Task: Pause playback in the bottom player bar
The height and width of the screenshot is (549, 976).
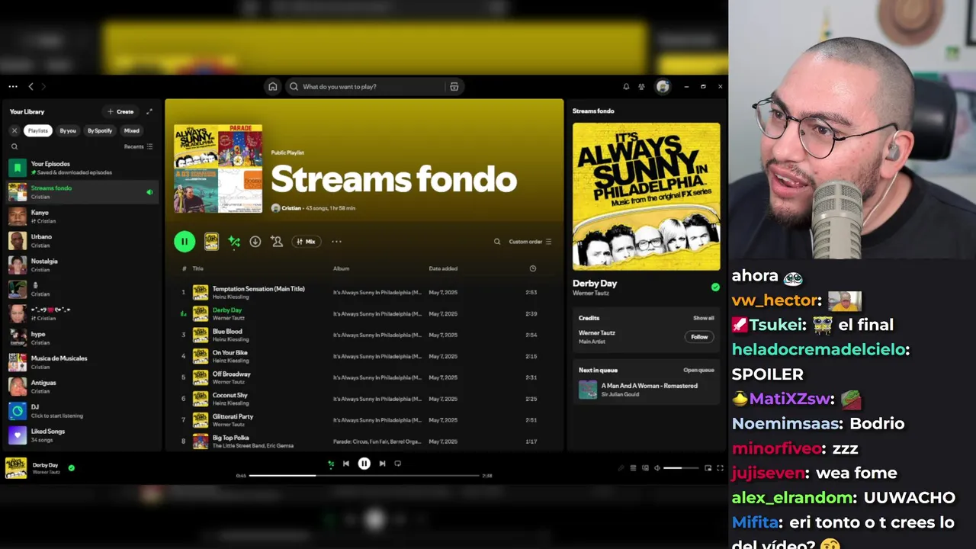Action: point(364,464)
